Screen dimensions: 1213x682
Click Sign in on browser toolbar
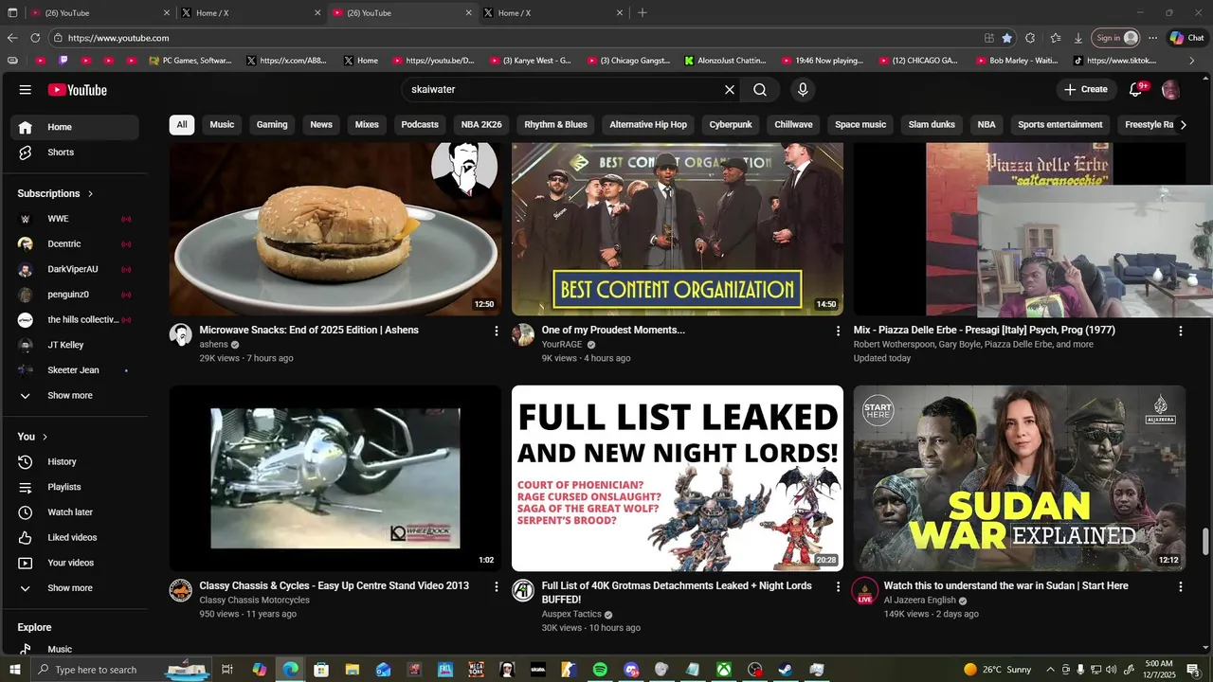point(1116,38)
